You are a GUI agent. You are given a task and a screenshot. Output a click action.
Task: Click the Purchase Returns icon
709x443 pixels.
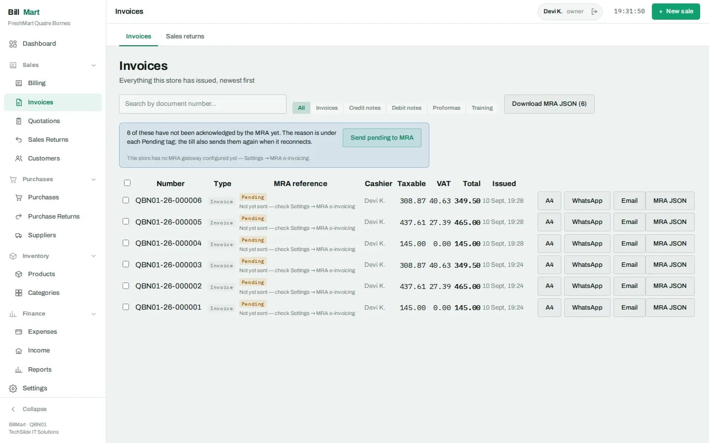point(19,217)
